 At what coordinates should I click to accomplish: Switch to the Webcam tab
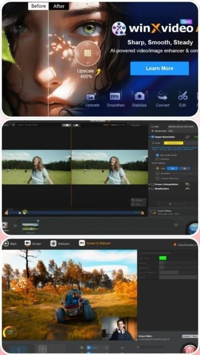click(x=60, y=244)
